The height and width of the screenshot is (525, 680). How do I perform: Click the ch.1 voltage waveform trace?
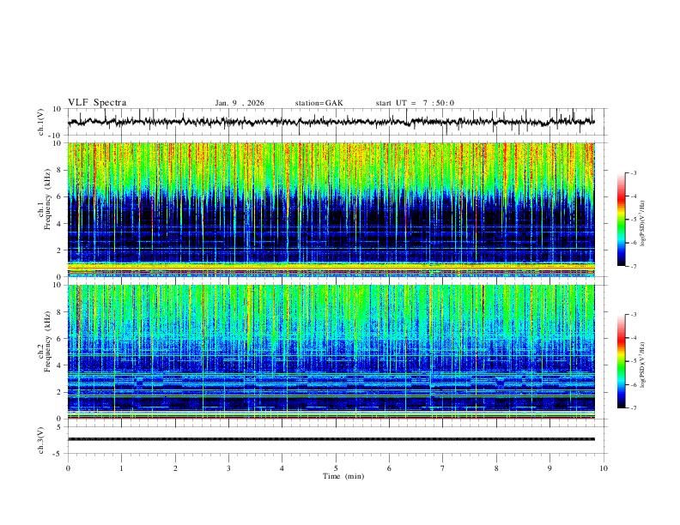tap(331, 122)
